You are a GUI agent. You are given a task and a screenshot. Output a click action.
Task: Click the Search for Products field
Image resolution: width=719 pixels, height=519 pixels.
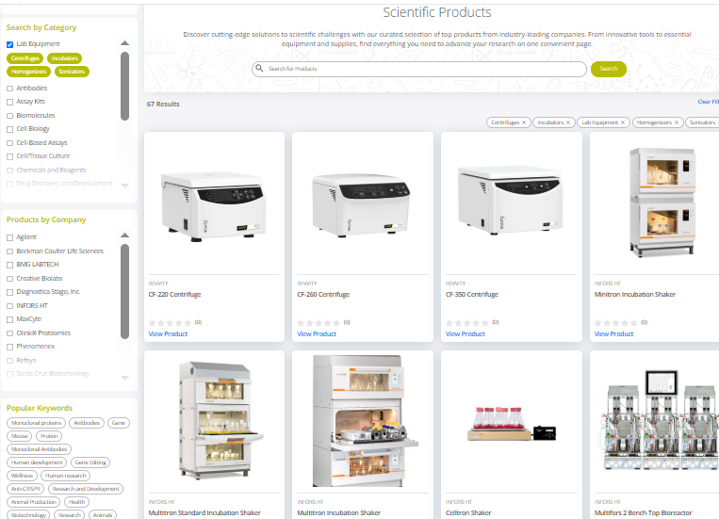[x=419, y=69]
